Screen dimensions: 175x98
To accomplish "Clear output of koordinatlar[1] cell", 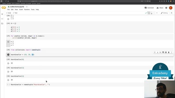I will [8, 72].
